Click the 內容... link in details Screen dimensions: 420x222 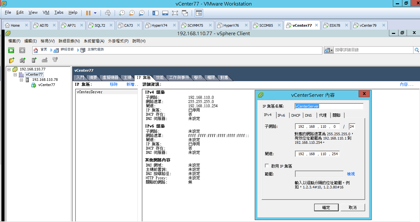[x=407, y=84]
